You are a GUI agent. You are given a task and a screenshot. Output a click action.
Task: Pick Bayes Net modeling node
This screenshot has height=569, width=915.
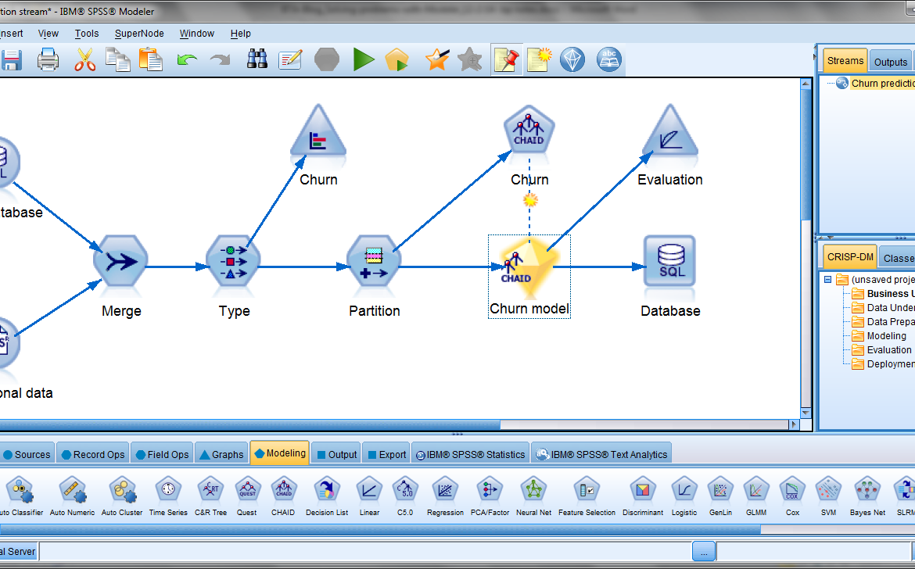[867, 497]
